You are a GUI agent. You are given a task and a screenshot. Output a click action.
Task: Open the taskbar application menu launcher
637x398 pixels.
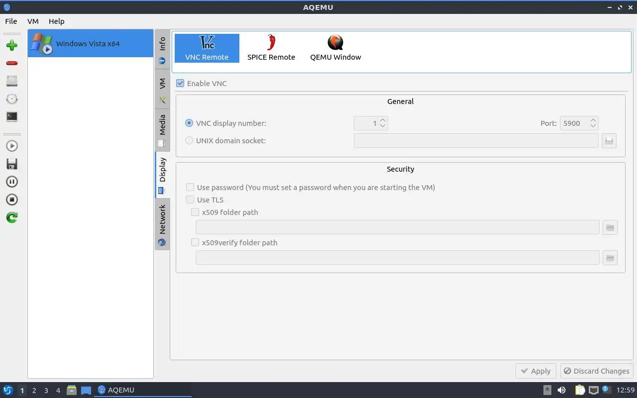tap(7, 390)
